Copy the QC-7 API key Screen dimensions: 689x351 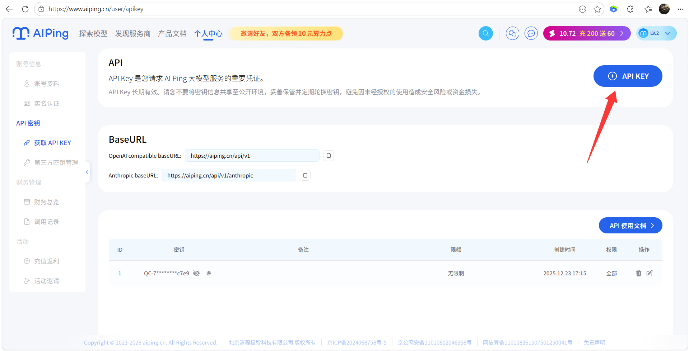pos(209,273)
